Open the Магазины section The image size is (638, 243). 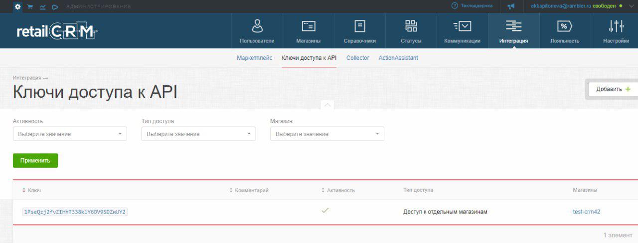coord(309,31)
